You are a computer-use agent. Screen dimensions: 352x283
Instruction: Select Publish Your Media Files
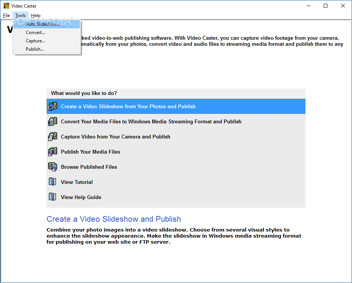tap(176, 152)
